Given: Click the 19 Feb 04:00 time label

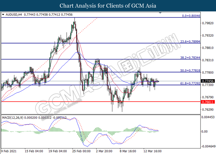Looking at the screenshot, I should pos(58,151).
